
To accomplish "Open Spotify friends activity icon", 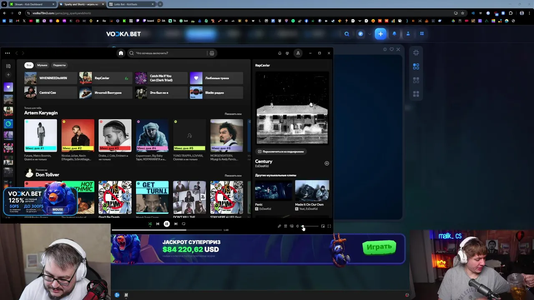I will pyautogui.click(x=287, y=53).
